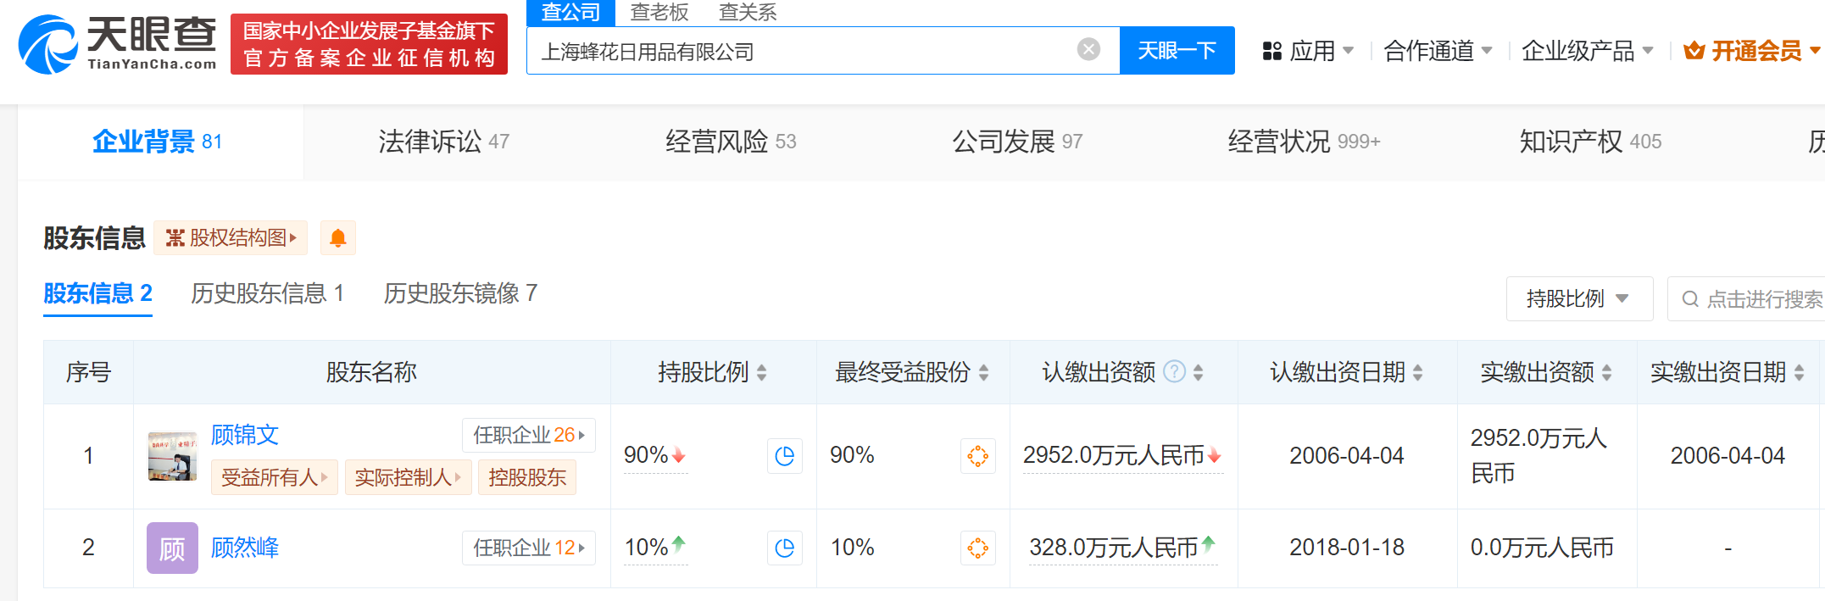Expand the 应用 menu
Image resolution: width=1825 pixels, height=601 pixels.
[x=1308, y=52]
